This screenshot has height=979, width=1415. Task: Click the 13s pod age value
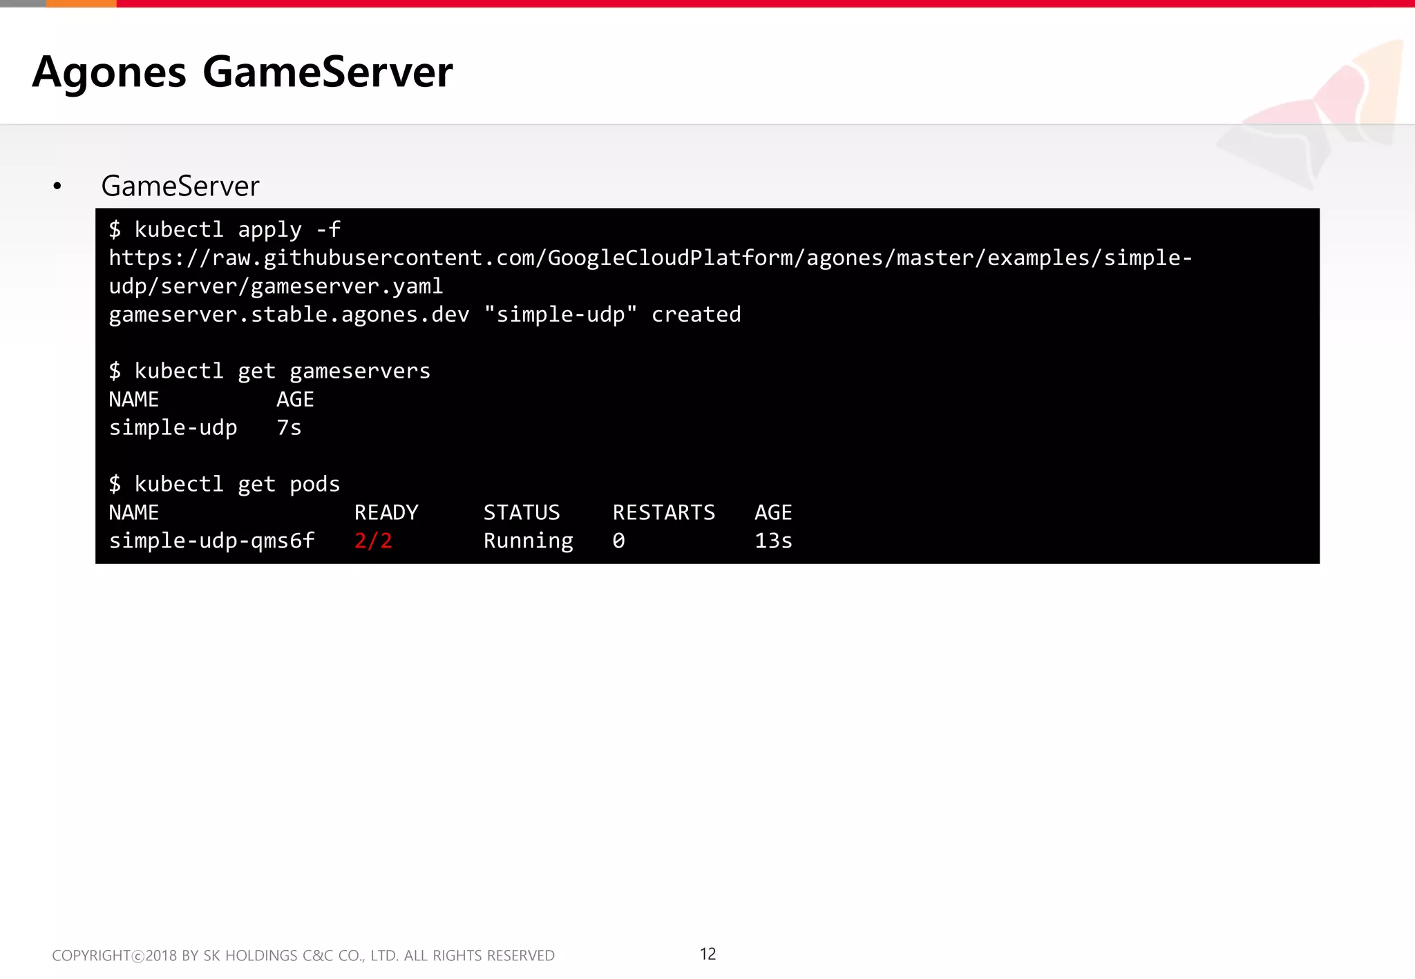[773, 541]
